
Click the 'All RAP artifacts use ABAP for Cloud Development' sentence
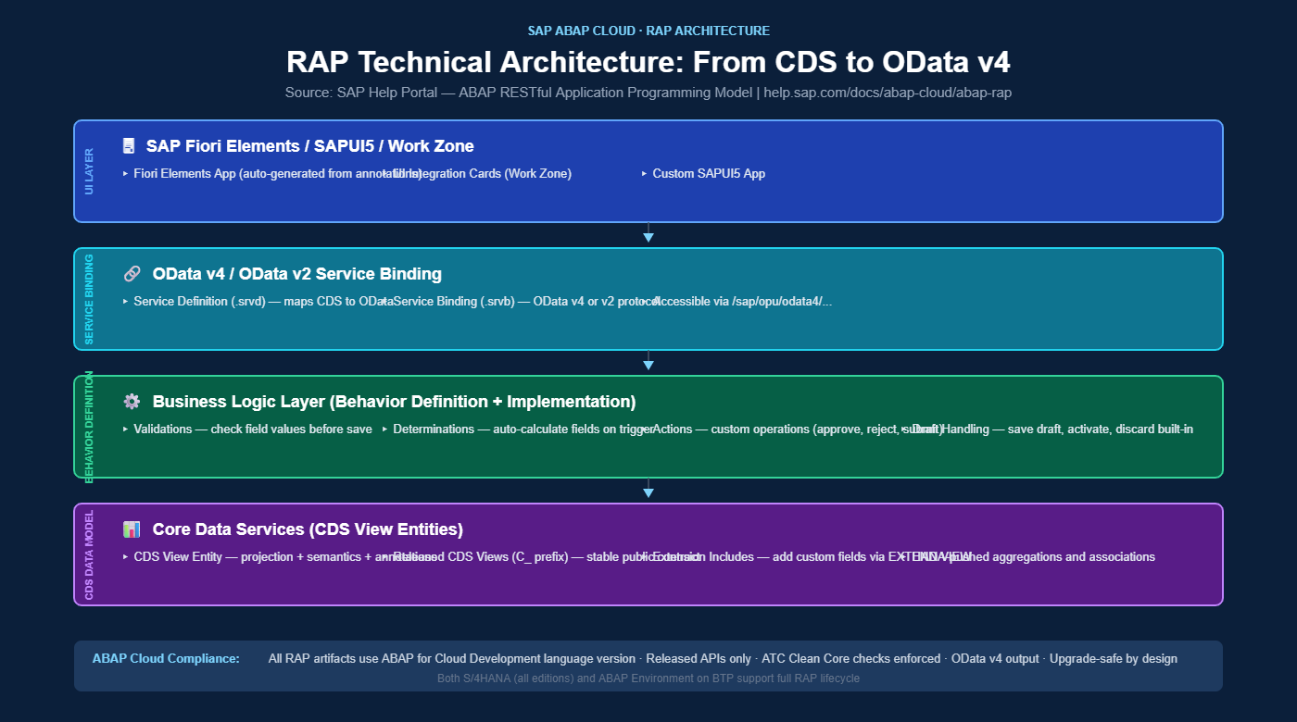pos(723,659)
